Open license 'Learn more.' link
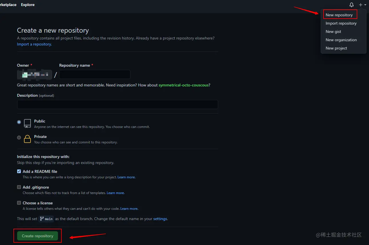 tap(129, 209)
